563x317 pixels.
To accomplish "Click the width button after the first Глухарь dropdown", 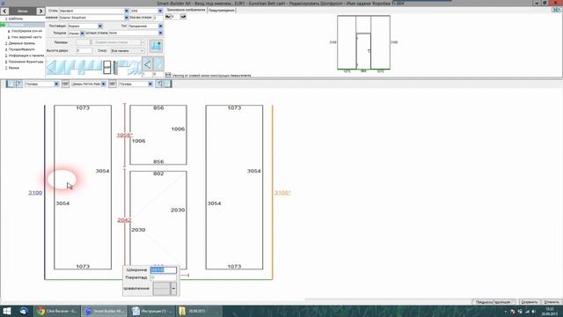I will (x=65, y=84).
